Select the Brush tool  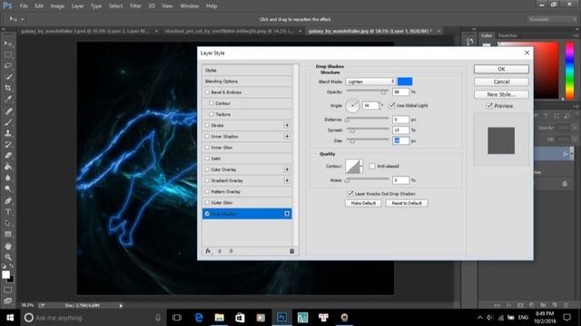(x=8, y=122)
